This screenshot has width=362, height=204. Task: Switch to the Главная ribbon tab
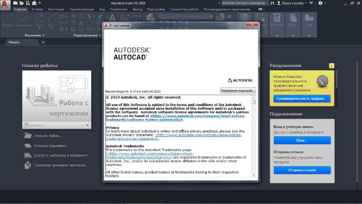(20, 9)
